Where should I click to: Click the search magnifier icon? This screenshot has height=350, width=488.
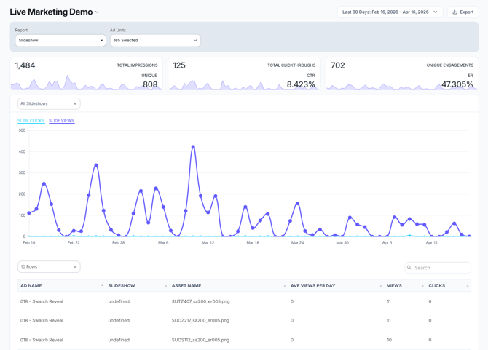click(x=409, y=268)
